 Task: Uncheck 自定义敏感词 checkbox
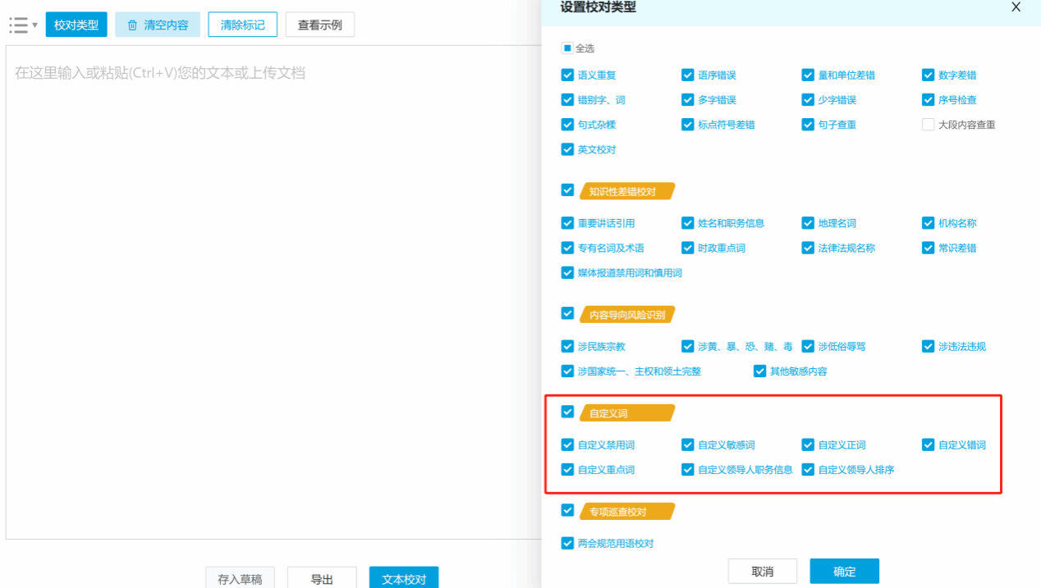pos(688,445)
